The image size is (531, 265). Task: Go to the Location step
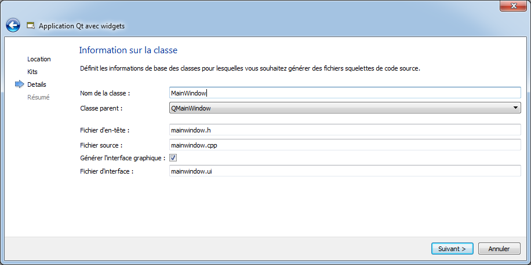click(39, 59)
